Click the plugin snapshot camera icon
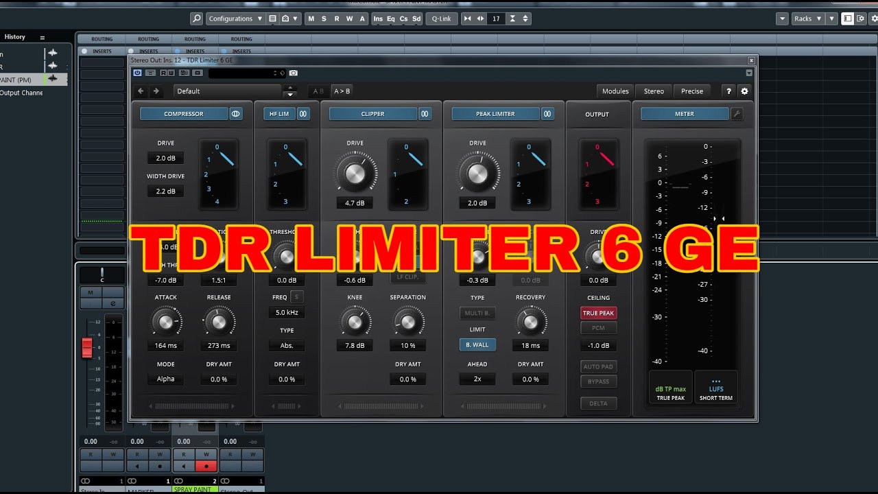The height and width of the screenshot is (494, 878). 294,73
